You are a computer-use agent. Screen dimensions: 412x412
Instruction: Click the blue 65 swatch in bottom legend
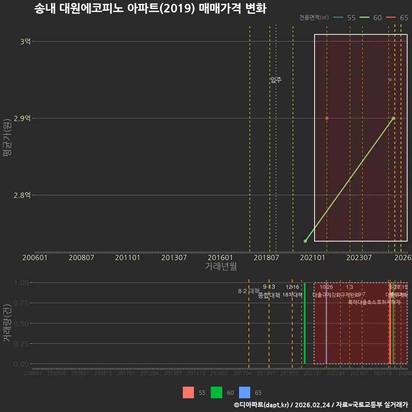coord(245,393)
